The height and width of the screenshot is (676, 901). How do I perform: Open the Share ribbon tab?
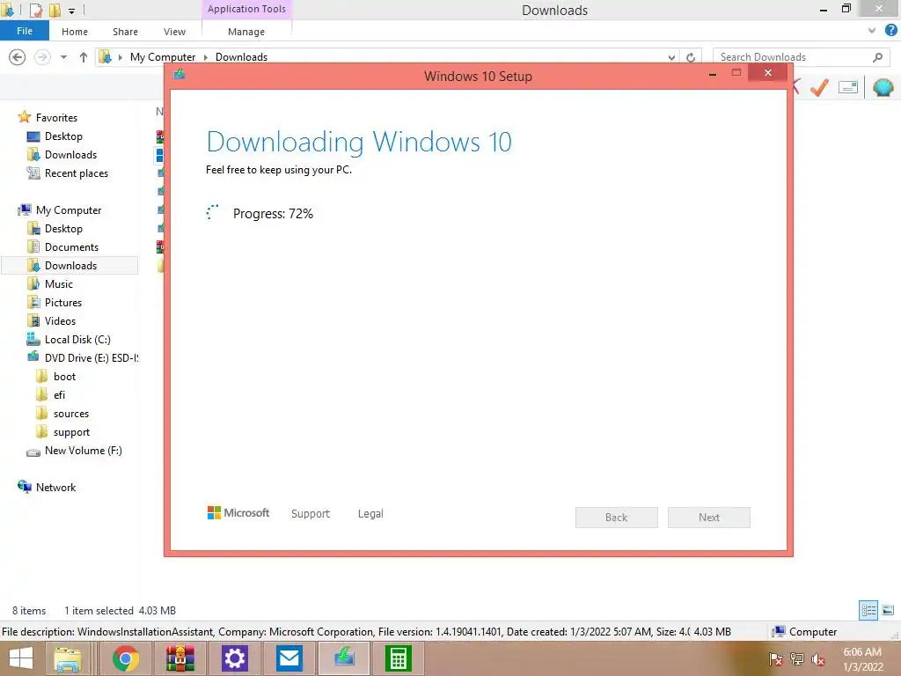(125, 32)
